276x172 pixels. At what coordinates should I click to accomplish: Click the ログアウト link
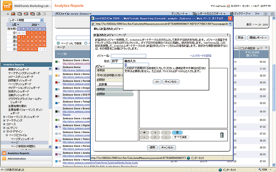(x=266, y=6)
